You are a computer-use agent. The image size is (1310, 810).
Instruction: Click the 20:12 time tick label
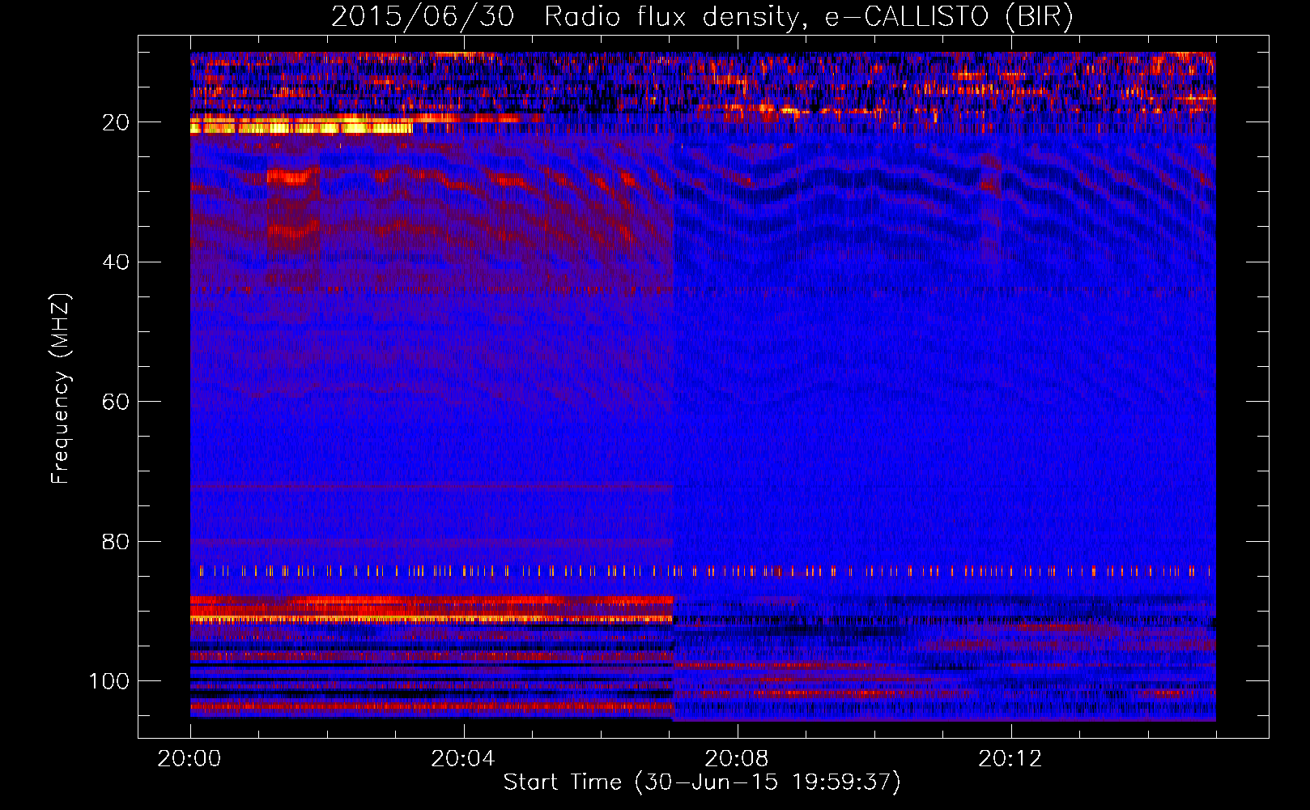pyautogui.click(x=1010, y=759)
